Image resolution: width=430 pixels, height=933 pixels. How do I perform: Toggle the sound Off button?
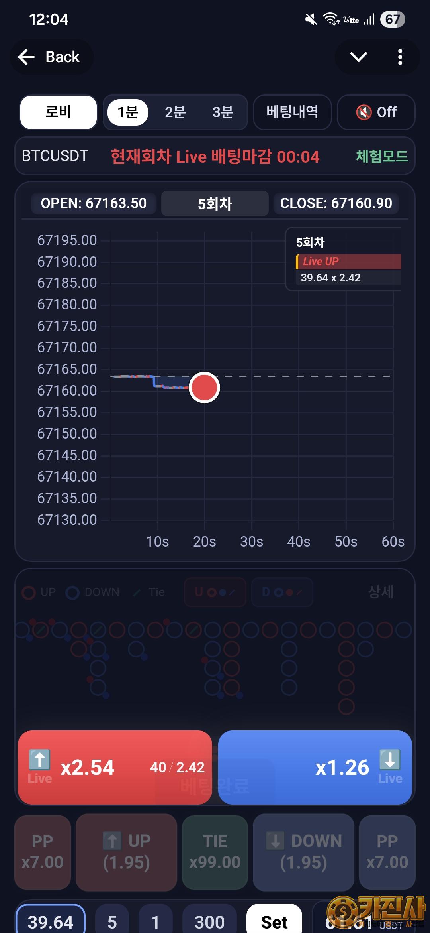(376, 112)
